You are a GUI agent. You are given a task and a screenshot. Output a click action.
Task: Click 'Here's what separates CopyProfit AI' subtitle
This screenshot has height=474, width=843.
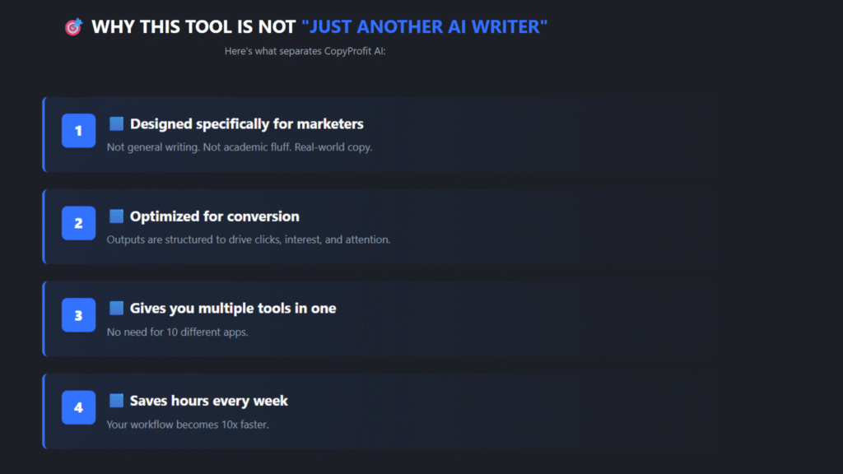tap(305, 51)
